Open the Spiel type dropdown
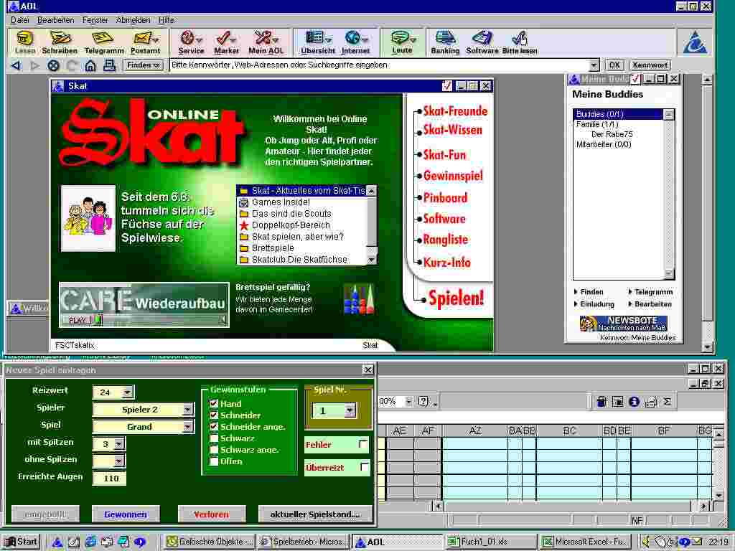Screen dimensions: 735x551 pos(187,426)
